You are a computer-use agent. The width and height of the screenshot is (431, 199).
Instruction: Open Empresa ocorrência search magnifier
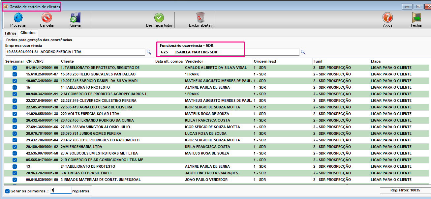tap(149, 52)
